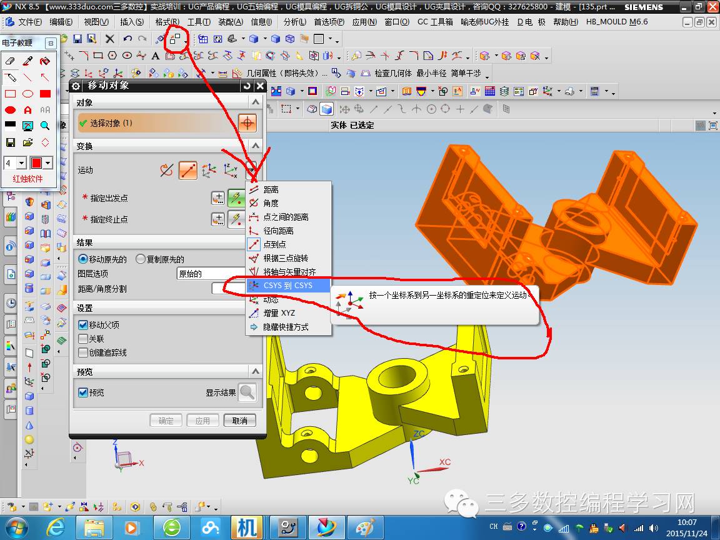
Task: Select the 复制原先的 (Copy Original) radio button
Action: click(x=141, y=259)
